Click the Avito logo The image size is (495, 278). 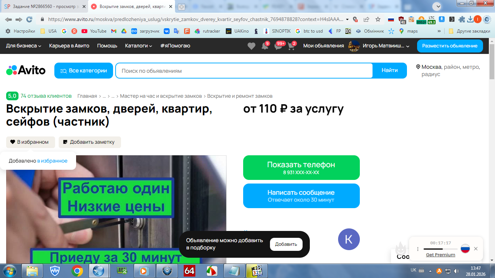(x=26, y=70)
